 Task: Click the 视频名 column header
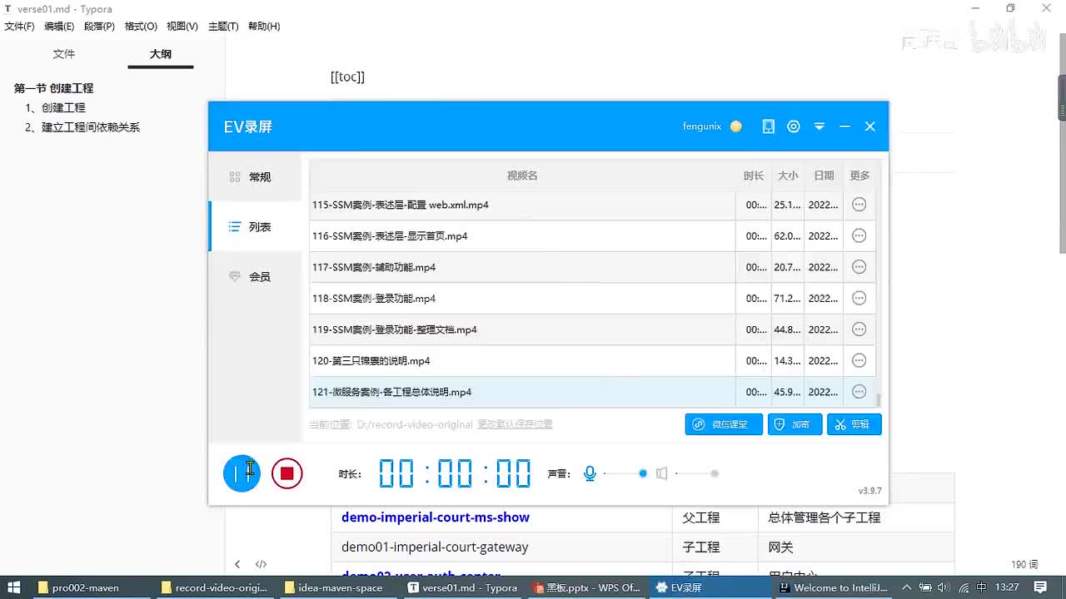522,176
